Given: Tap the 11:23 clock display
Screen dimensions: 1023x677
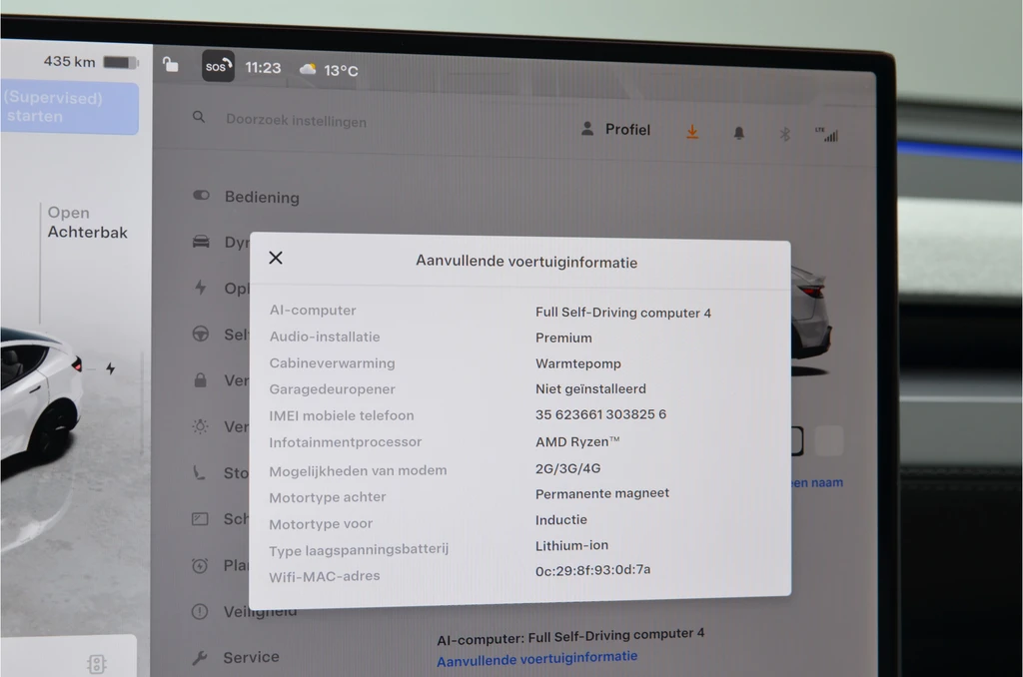Looking at the screenshot, I should (x=263, y=68).
